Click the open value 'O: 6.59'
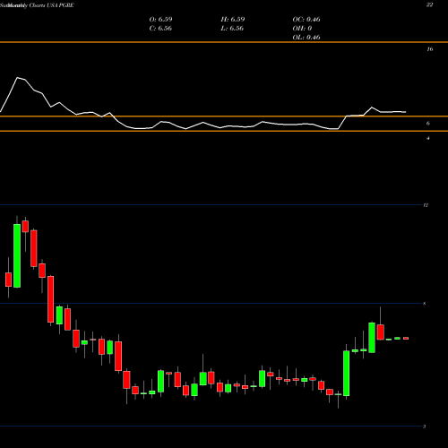448x448 pixels. pyautogui.click(x=160, y=20)
